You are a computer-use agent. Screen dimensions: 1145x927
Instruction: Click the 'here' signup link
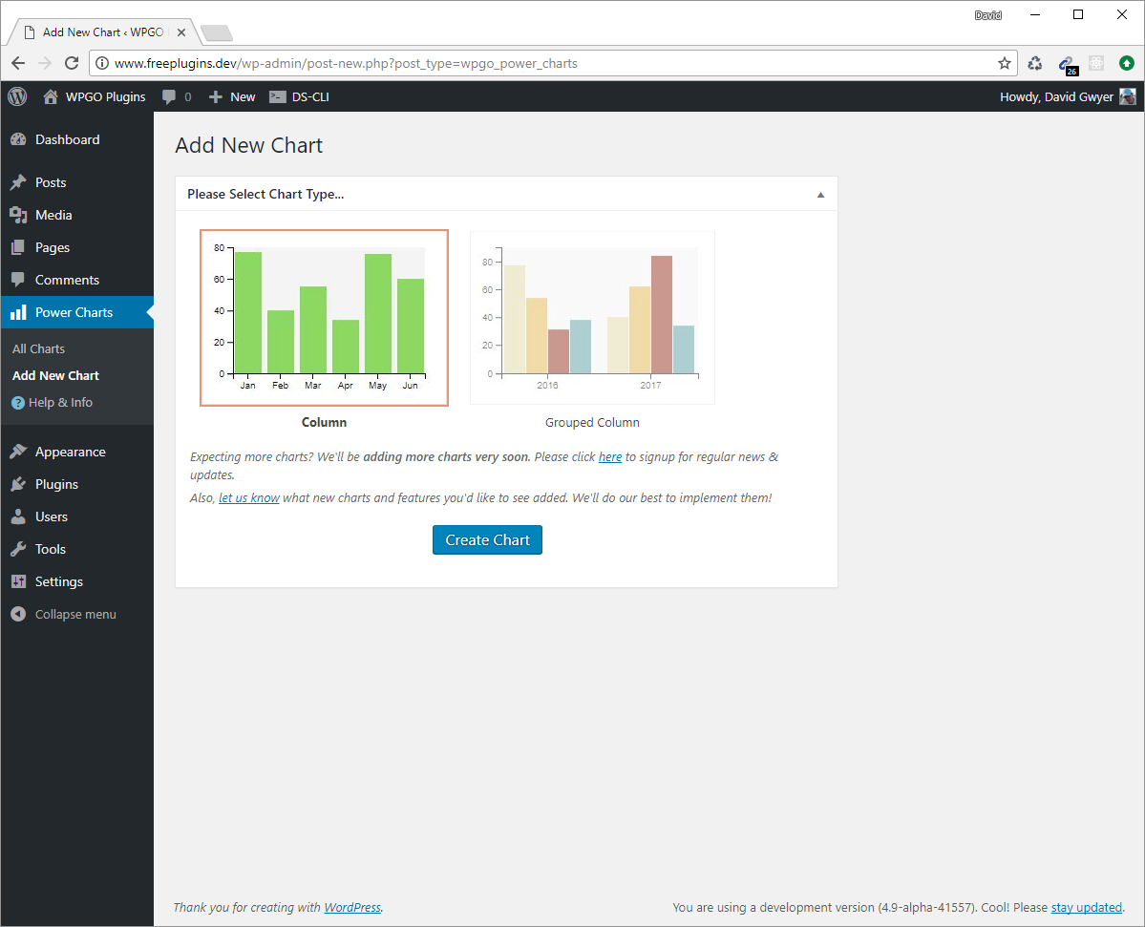coord(610,457)
